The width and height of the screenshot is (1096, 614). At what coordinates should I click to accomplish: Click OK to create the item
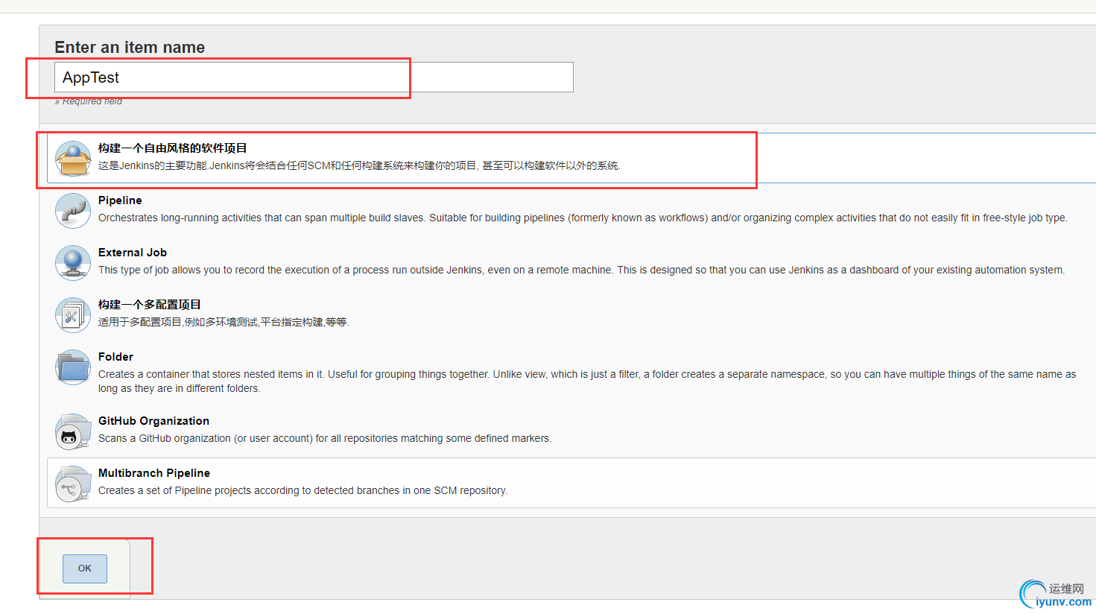(85, 569)
